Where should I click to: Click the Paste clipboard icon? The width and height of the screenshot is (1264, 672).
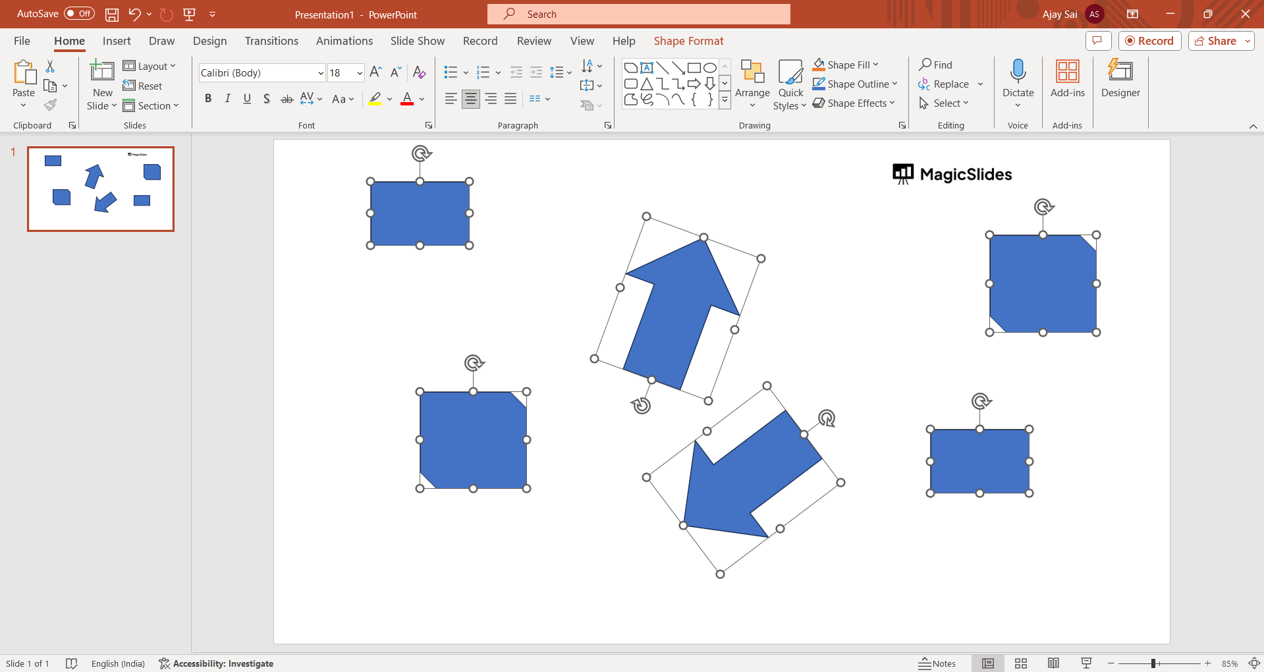(24, 73)
